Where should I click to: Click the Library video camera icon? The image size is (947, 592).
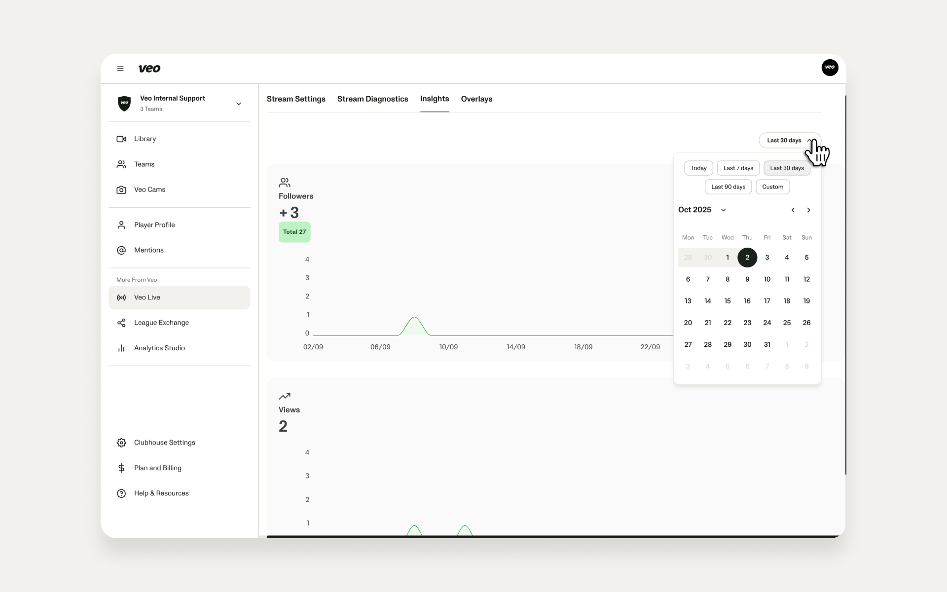tap(121, 139)
